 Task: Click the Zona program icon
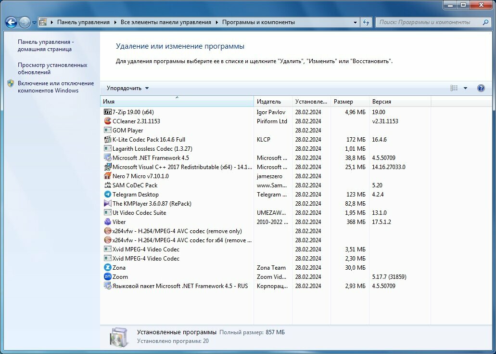[108, 268]
